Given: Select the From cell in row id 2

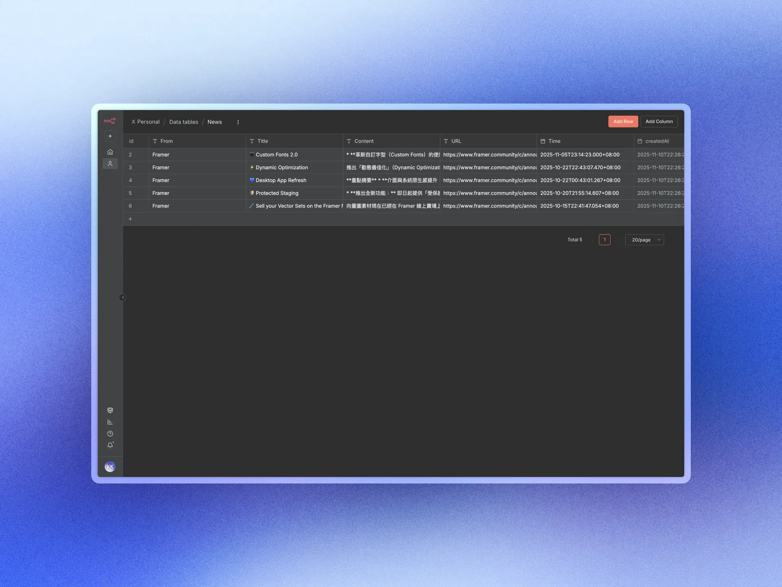Looking at the screenshot, I should [x=198, y=154].
